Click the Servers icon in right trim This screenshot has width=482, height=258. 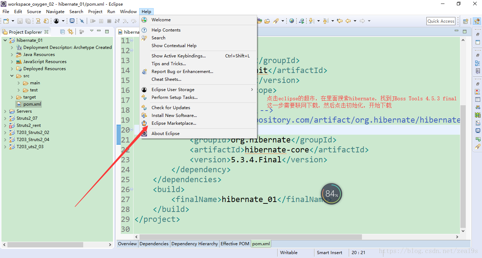click(477, 107)
